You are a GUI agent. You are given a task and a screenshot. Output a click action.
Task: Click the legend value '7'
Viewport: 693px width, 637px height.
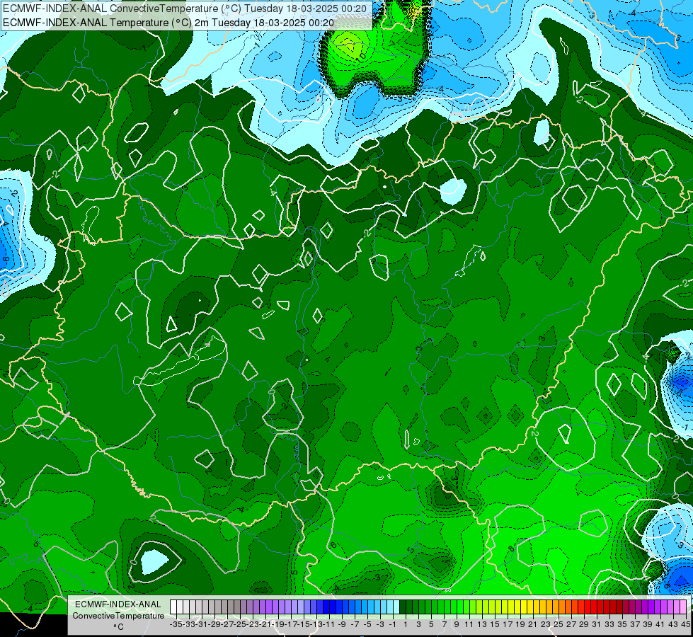pyautogui.click(x=444, y=624)
